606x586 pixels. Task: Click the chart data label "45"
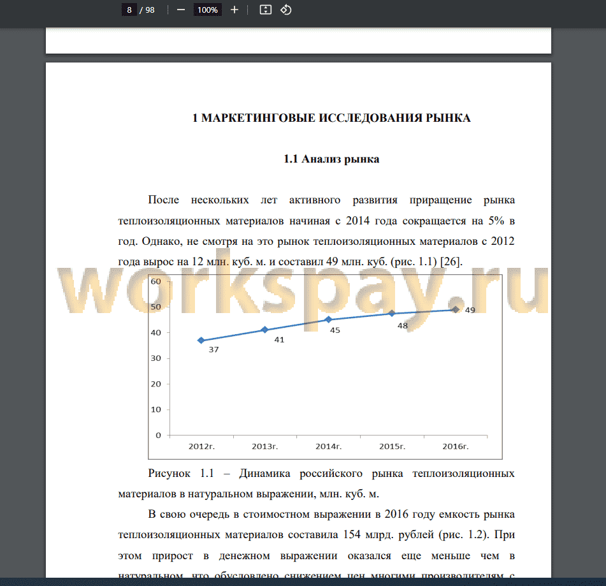(335, 330)
